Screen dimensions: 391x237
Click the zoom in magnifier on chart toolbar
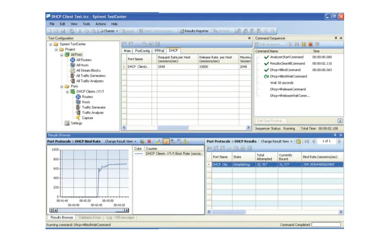pos(173,142)
